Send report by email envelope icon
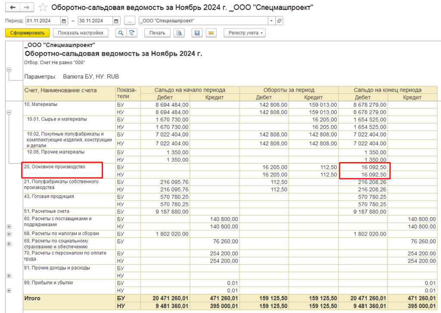The image size is (441, 313). [211, 33]
